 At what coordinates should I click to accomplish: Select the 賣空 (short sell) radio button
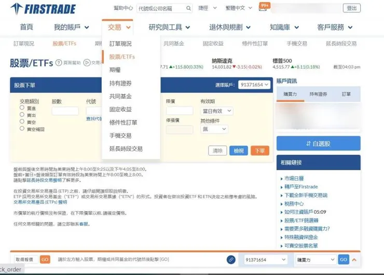[22, 121]
